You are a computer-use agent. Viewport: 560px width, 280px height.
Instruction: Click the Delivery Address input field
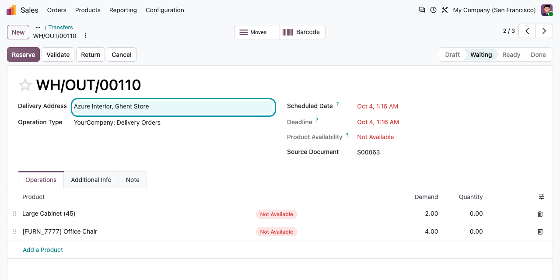[x=173, y=107]
